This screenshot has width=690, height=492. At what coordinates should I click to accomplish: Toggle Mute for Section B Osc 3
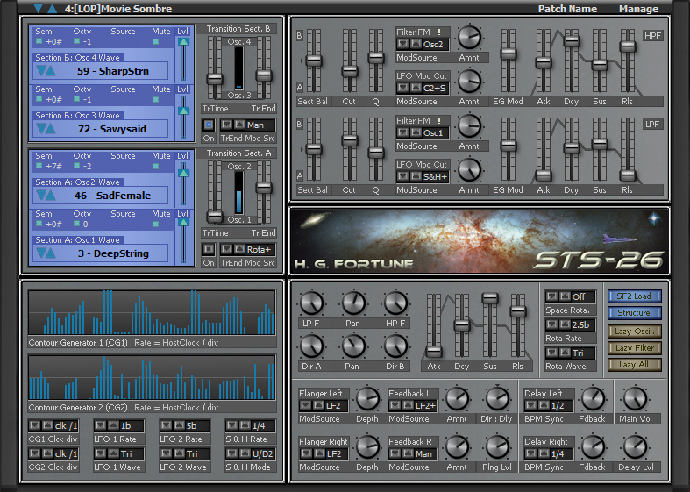point(156,100)
